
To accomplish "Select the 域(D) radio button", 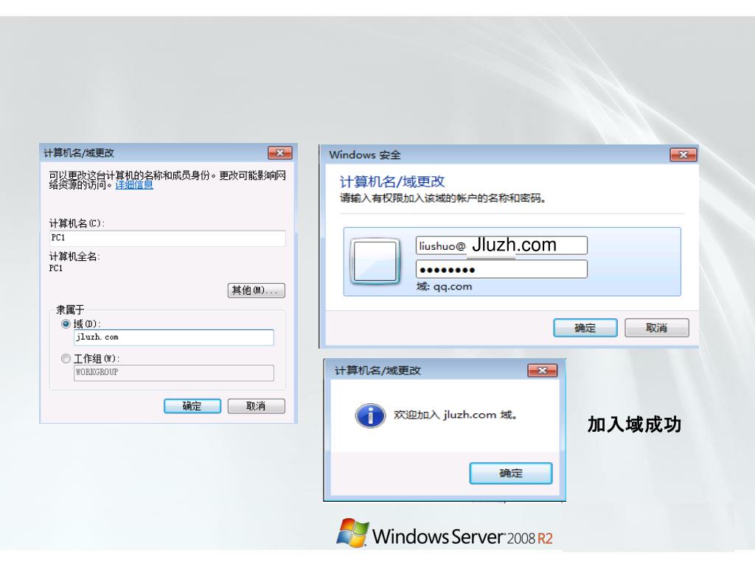I will pos(66,324).
